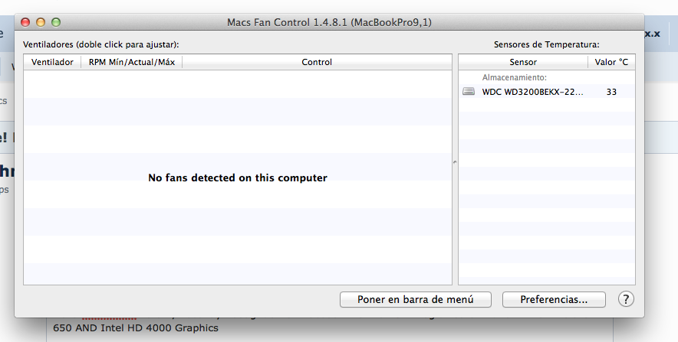The image size is (678, 342).
Task: Open Preferencias... dialog
Action: point(554,299)
